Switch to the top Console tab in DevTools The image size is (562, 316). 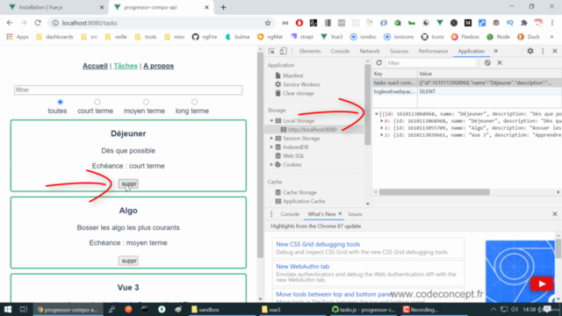coord(340,51)
